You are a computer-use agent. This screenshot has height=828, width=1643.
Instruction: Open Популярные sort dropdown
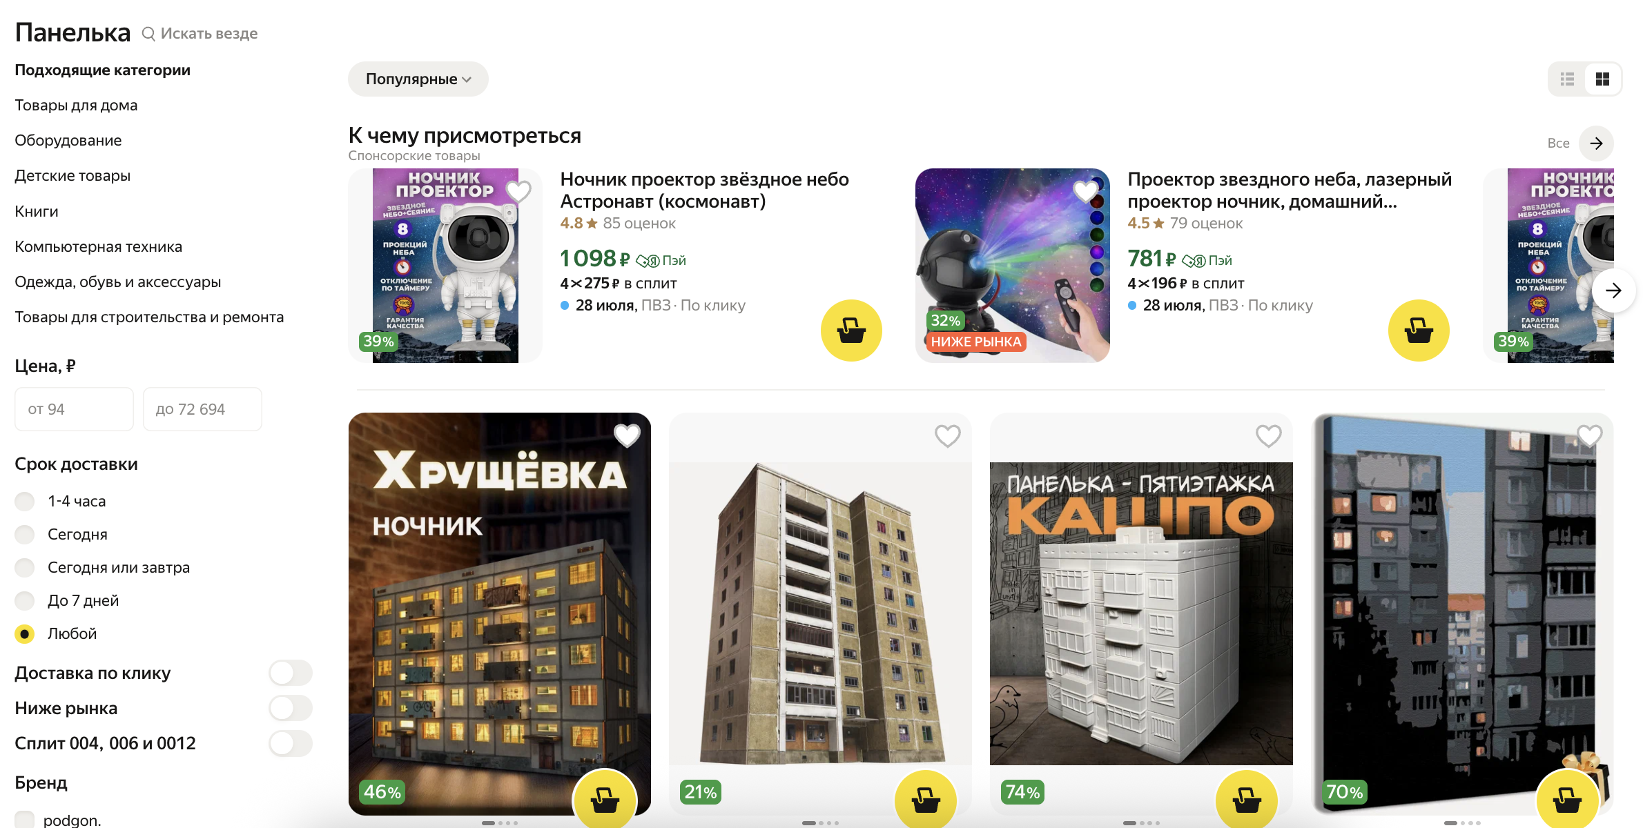pyautogui.click(x=418, y=79)
